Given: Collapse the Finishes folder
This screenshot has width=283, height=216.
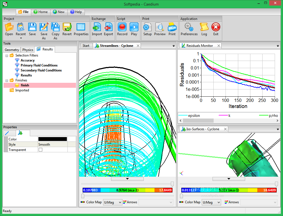Looking at the screenshot, I should click(x=7, y=81).
